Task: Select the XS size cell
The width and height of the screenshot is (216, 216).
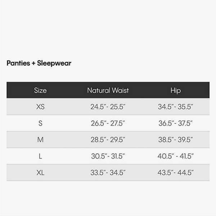Action: click(40, 107)
